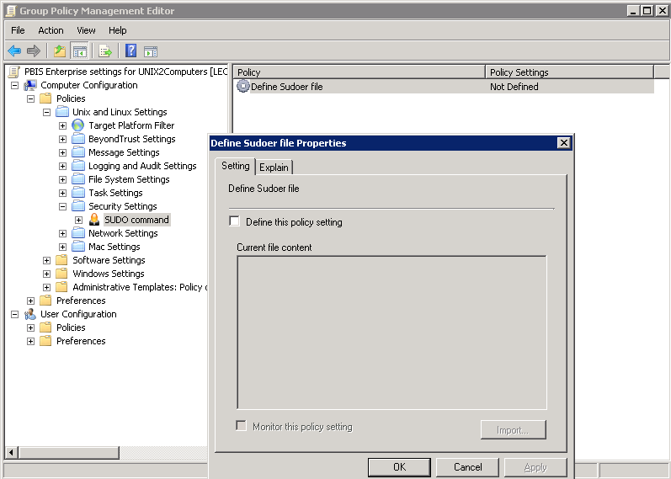Image resolution: width=671 pixels, height=479 pixels.
Task: Expand the Administrative Templates node
Action: (x=46, y=287)
